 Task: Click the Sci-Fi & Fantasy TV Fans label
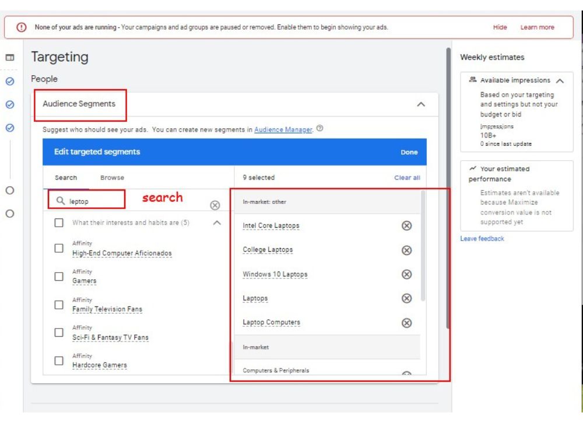[110, 337]
